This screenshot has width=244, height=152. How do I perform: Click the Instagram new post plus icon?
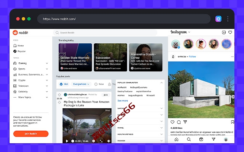224,32
